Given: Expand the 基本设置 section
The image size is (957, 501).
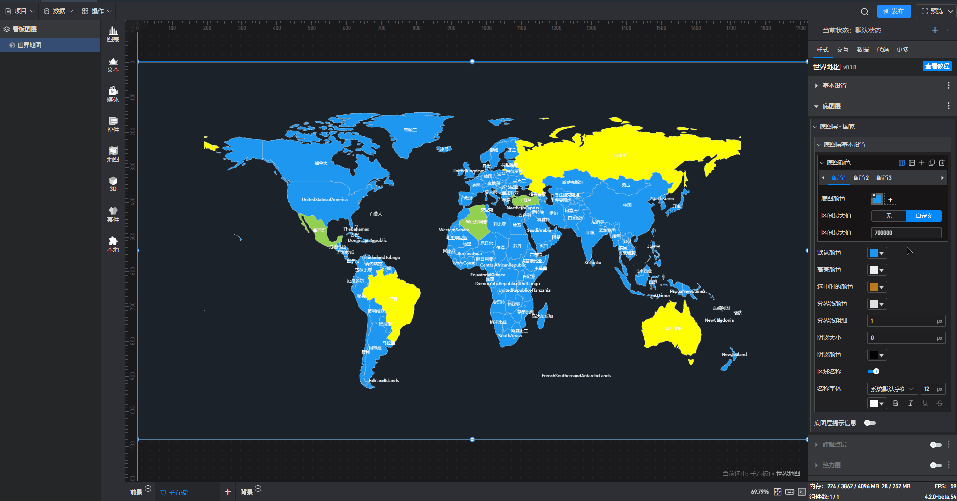Looking at the screenshot, I should point(834,86).
